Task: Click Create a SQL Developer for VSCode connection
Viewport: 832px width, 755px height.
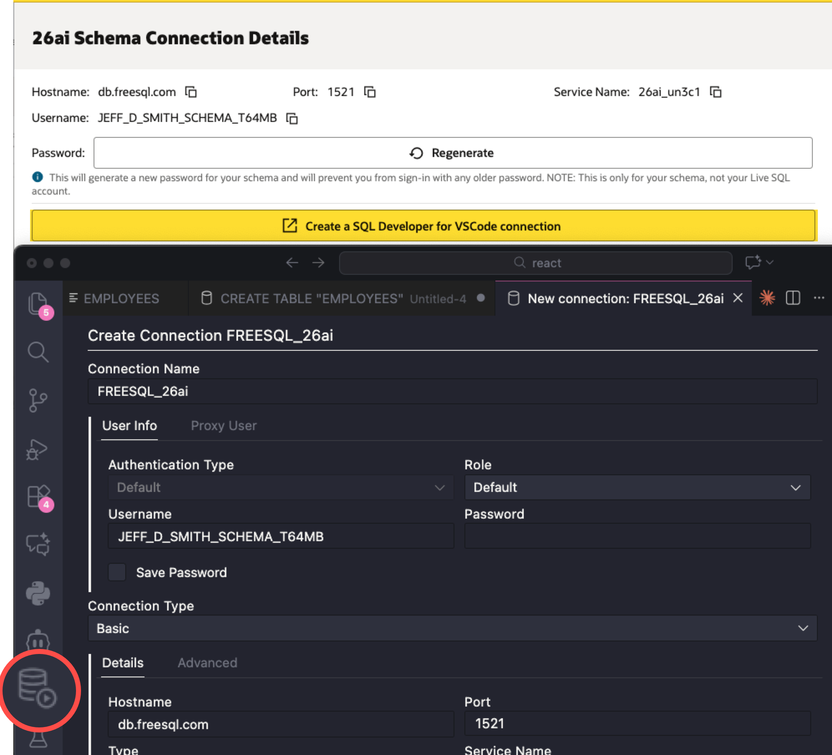Action: tap(423, 226)
